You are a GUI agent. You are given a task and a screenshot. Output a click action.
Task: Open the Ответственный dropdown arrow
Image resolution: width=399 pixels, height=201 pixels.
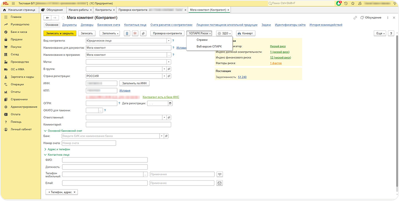coord(165,117)
